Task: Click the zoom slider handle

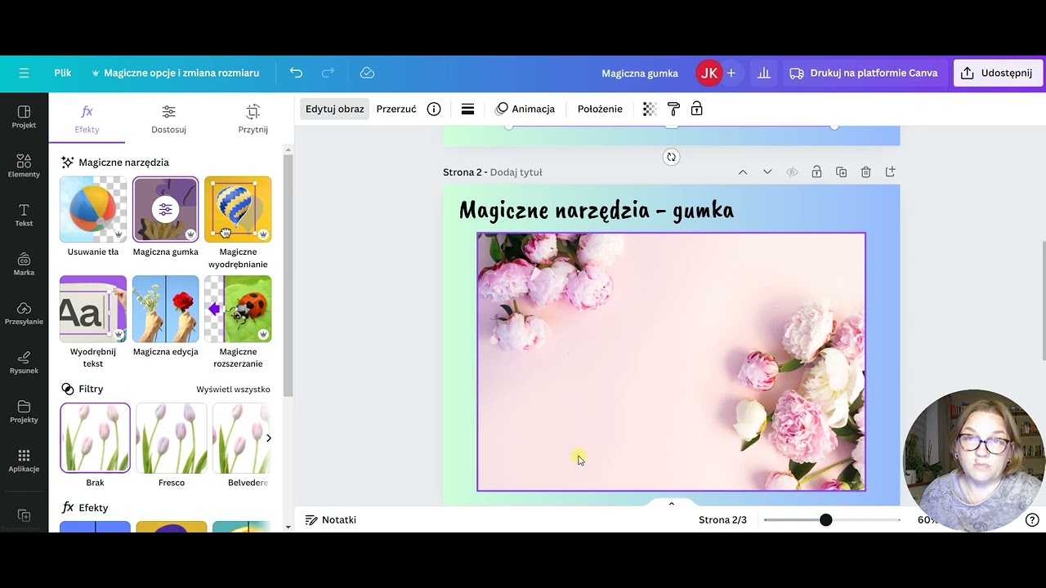Action: coord(826,519)
